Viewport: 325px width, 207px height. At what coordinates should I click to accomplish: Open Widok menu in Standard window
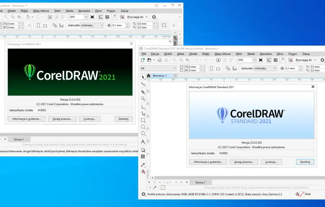(x=168, y=54)
